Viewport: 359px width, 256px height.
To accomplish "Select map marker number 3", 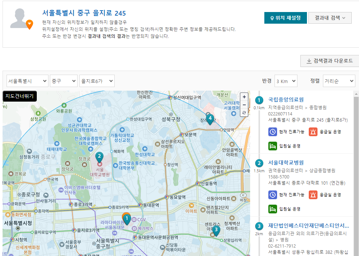I will (216, 230).
